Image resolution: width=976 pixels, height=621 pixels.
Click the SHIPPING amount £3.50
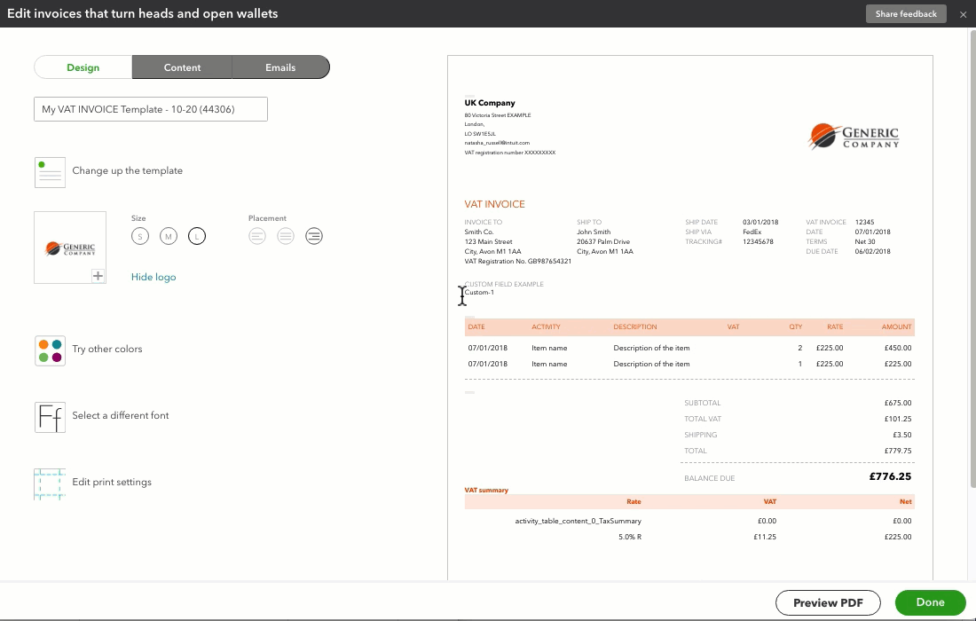click(902, 435)
